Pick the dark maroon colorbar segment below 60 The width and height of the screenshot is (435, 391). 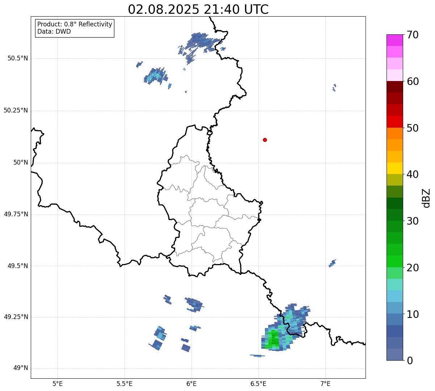coord(394,87)
